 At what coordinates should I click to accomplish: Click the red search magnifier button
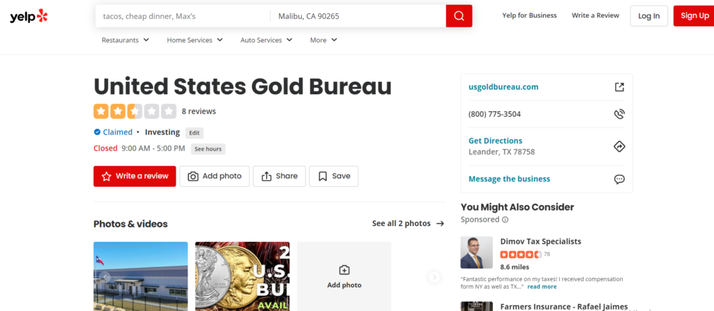[x=459, y=16]
